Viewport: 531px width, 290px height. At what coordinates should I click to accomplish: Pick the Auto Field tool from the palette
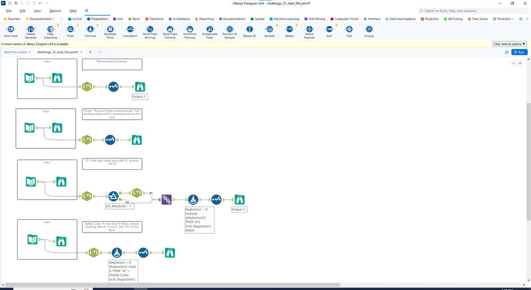[x=11, y=29]
